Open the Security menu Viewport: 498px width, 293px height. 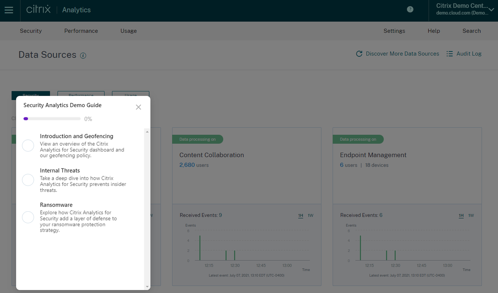point(31,31)
